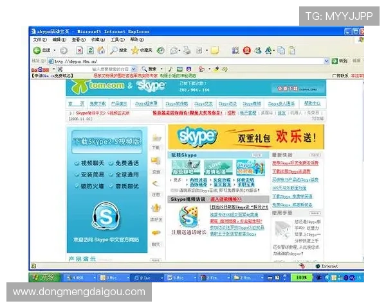Click the 下载Skype2.5视频版 button
The image size is (386, 308).
(x=107, y=142)
